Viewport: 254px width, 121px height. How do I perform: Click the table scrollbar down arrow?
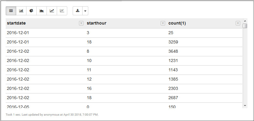[x=245, y=105]
